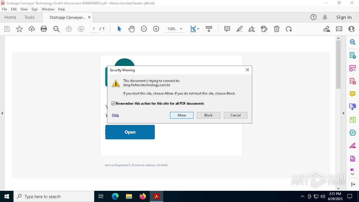Open the Window menu

click(48, 9)
